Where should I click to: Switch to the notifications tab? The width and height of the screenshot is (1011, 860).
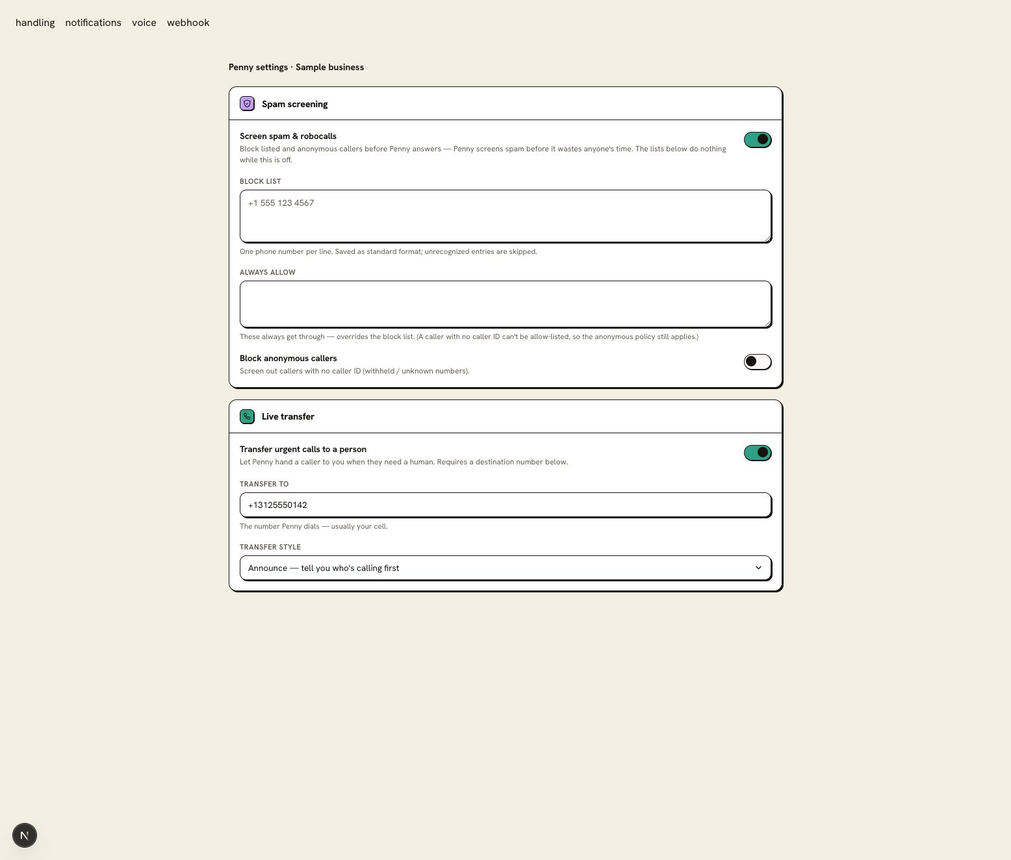[93, 23]
